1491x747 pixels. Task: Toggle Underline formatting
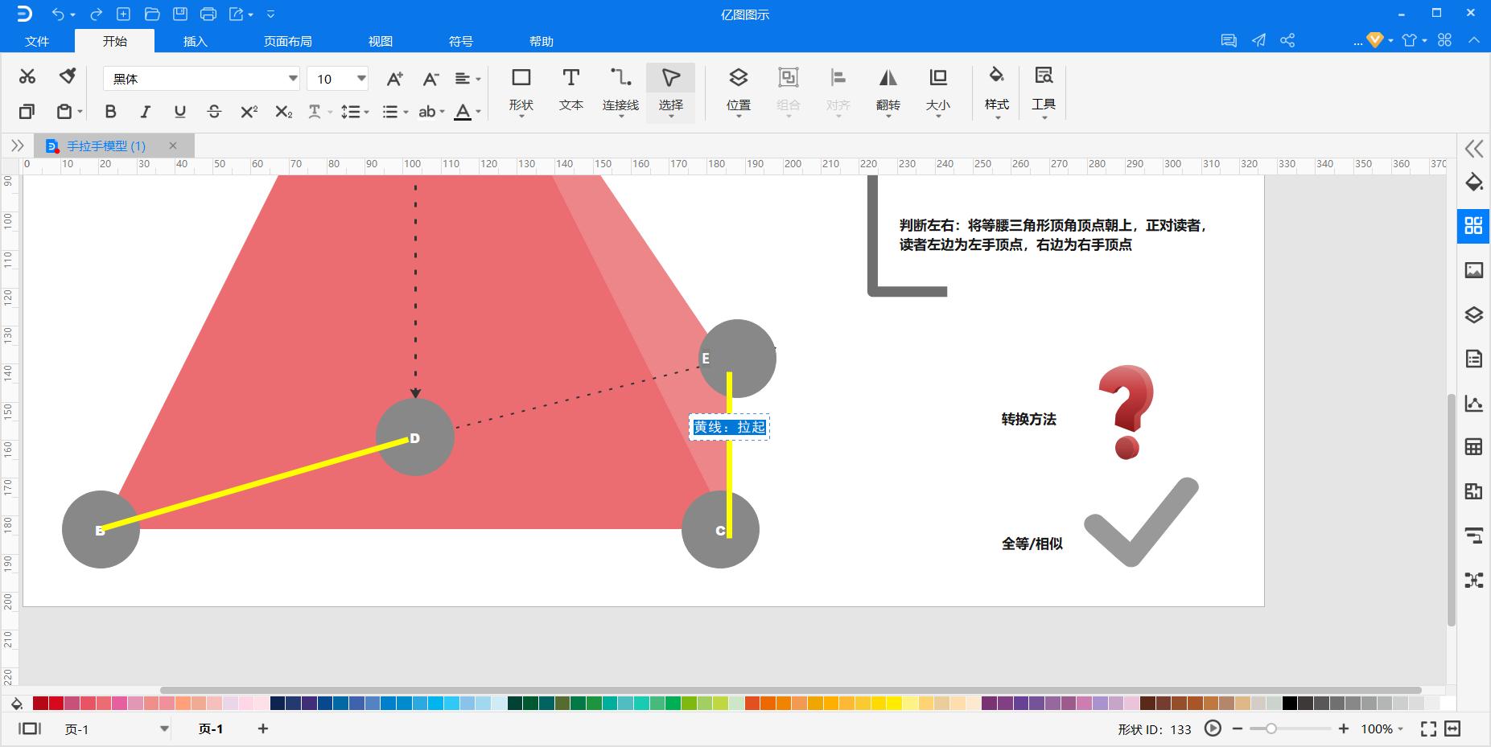[x=179, y=112]
